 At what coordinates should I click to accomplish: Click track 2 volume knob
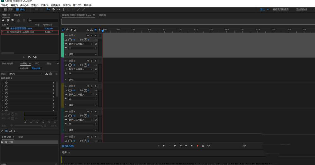click(x=70, y=65)
